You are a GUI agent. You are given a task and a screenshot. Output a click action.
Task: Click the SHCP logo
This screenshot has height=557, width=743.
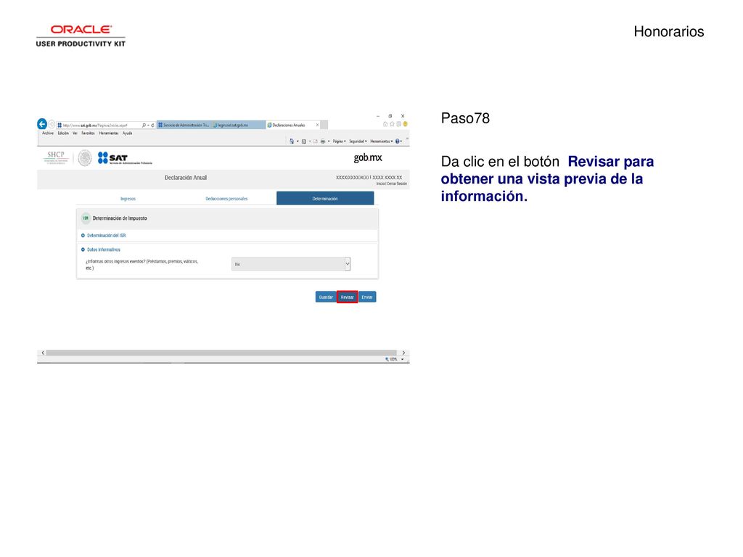tap(56, 157)
